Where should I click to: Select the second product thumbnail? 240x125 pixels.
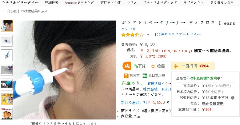pyautogui.click(x=7, y=40)
